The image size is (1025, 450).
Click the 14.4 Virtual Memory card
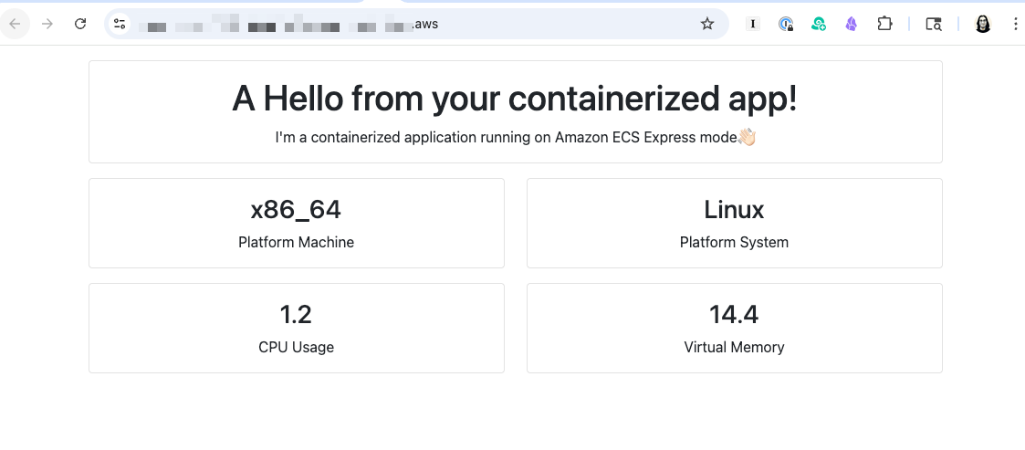(x=734, y=328)
